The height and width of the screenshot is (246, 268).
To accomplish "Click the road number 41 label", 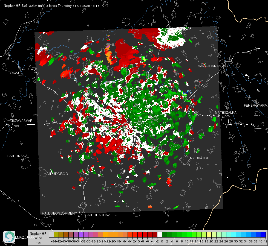I will pyautogui.click(x=208, y=80).
